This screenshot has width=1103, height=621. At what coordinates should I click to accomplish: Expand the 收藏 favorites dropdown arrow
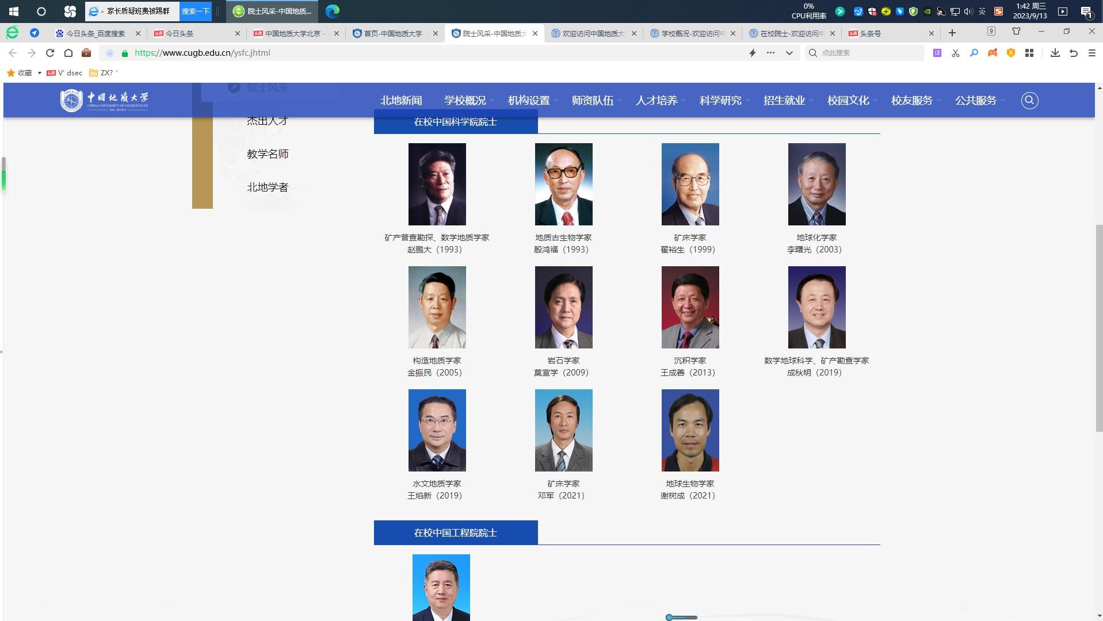39,73
